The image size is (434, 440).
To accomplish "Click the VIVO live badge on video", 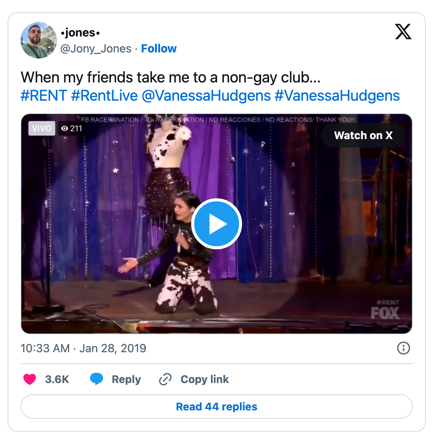I will [x=42, y=128].
